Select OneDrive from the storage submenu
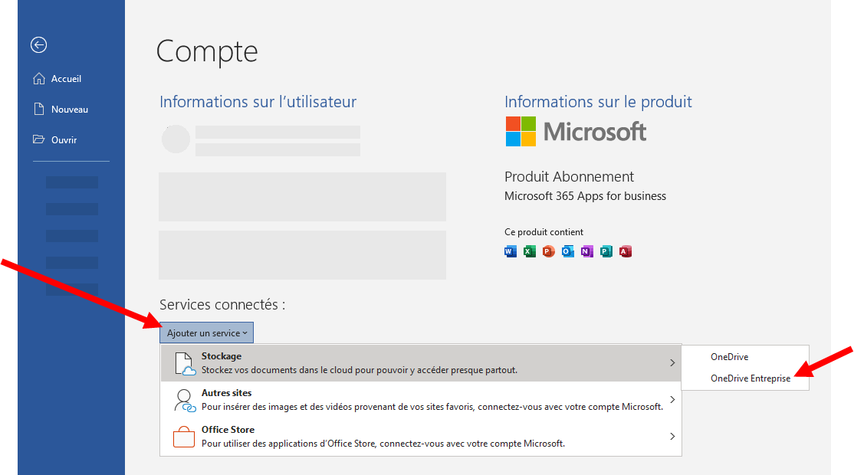This screenshot has width=854, height=475. click(x=729, y=357)
